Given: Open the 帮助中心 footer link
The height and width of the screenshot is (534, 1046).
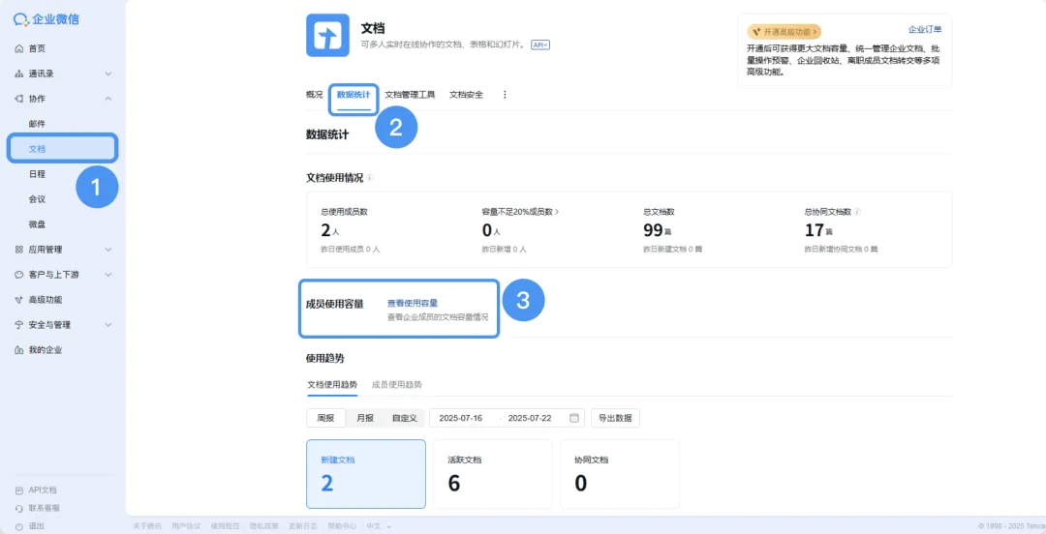Looking at the screenshot, I should (342, 526).
